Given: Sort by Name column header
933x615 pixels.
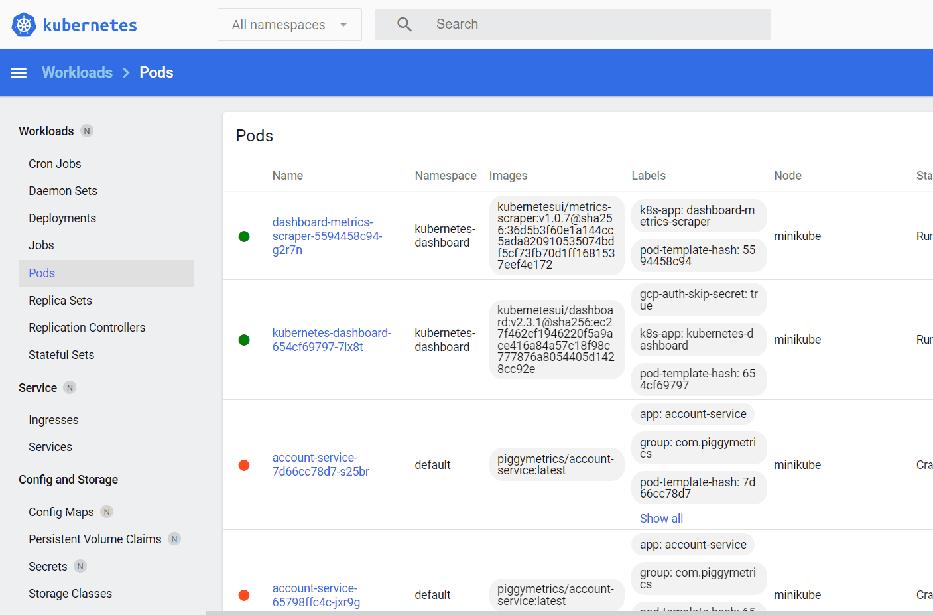Looking at the screenshot, I should pyautogui.click(x=288, y=176).
